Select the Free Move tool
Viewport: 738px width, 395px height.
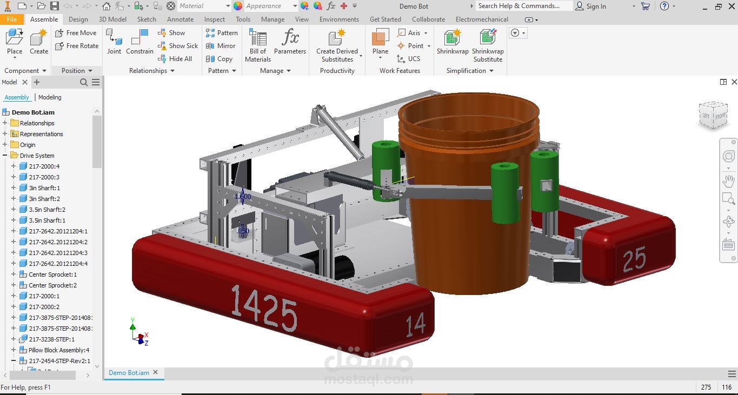click(x=76, y=33)
